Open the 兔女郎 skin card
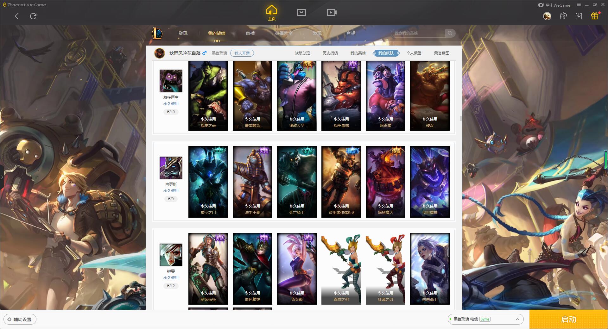 [x=297, y=269]
